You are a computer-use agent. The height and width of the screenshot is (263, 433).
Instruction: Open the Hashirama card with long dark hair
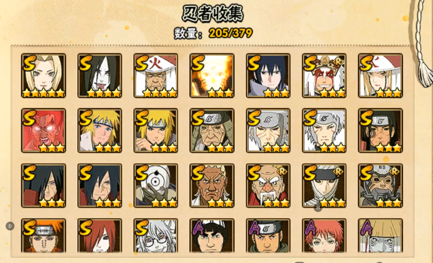pyautogui.click(x=380, y=130)
